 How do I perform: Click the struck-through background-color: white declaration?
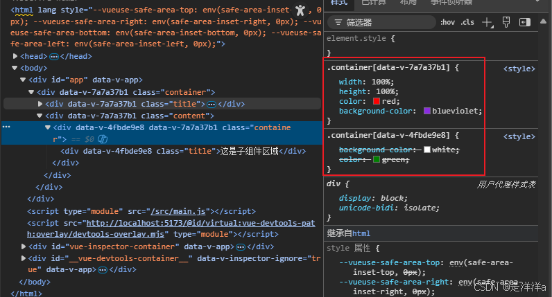(x=399, y=150)
